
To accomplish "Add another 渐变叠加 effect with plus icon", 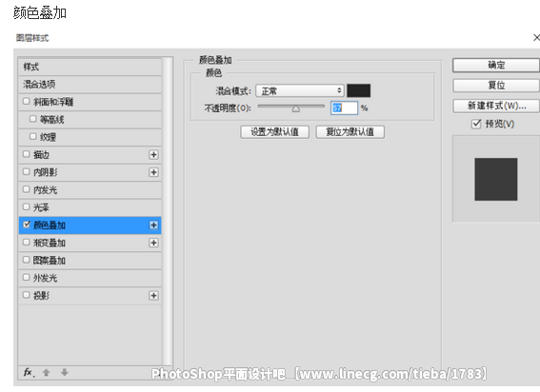I will click(x=153, y=243).
